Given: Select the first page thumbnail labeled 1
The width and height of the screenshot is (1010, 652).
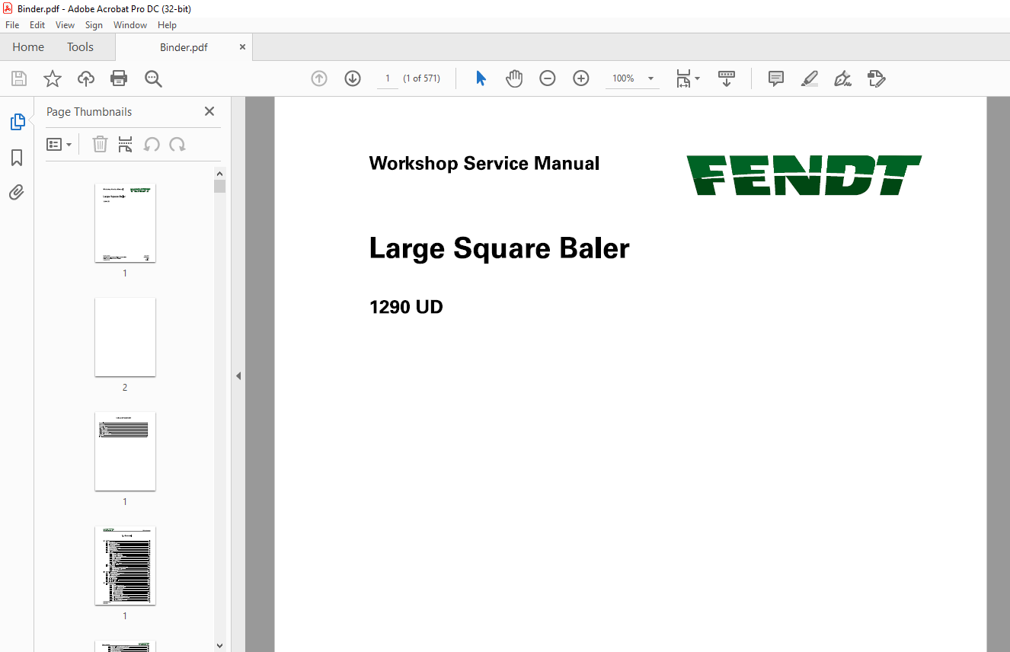Looking at the screenshot, I should pyautogui.click(x=125, y=223).
